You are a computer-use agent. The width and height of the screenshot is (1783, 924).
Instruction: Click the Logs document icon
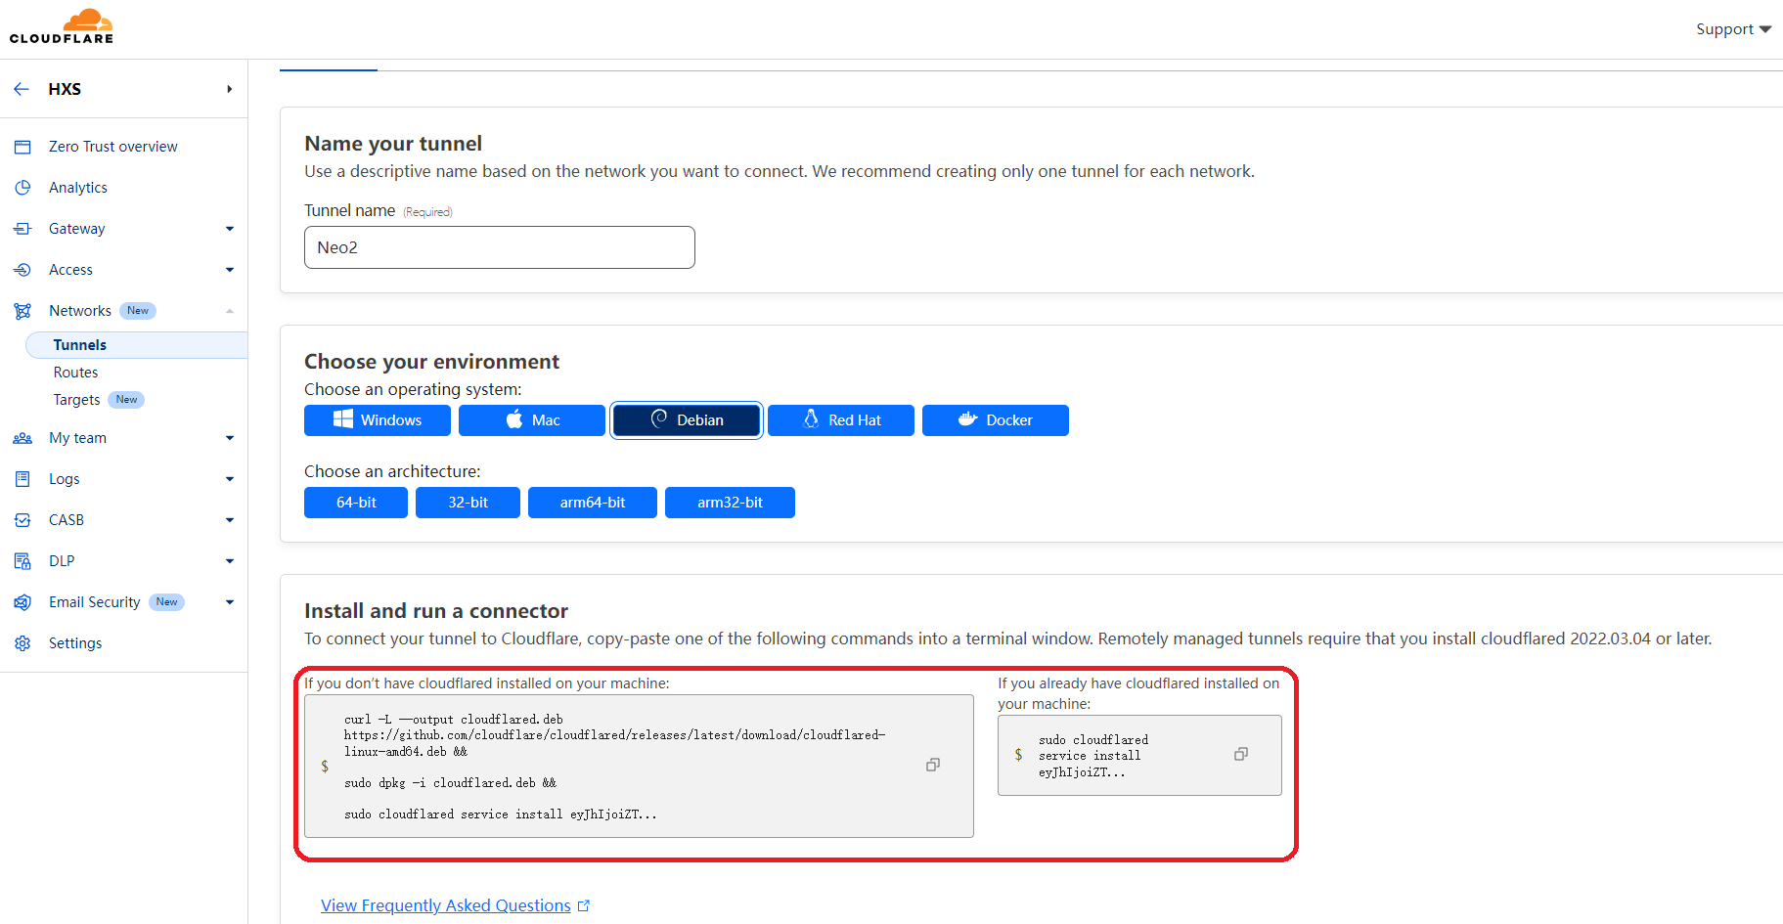click(22, 479)
